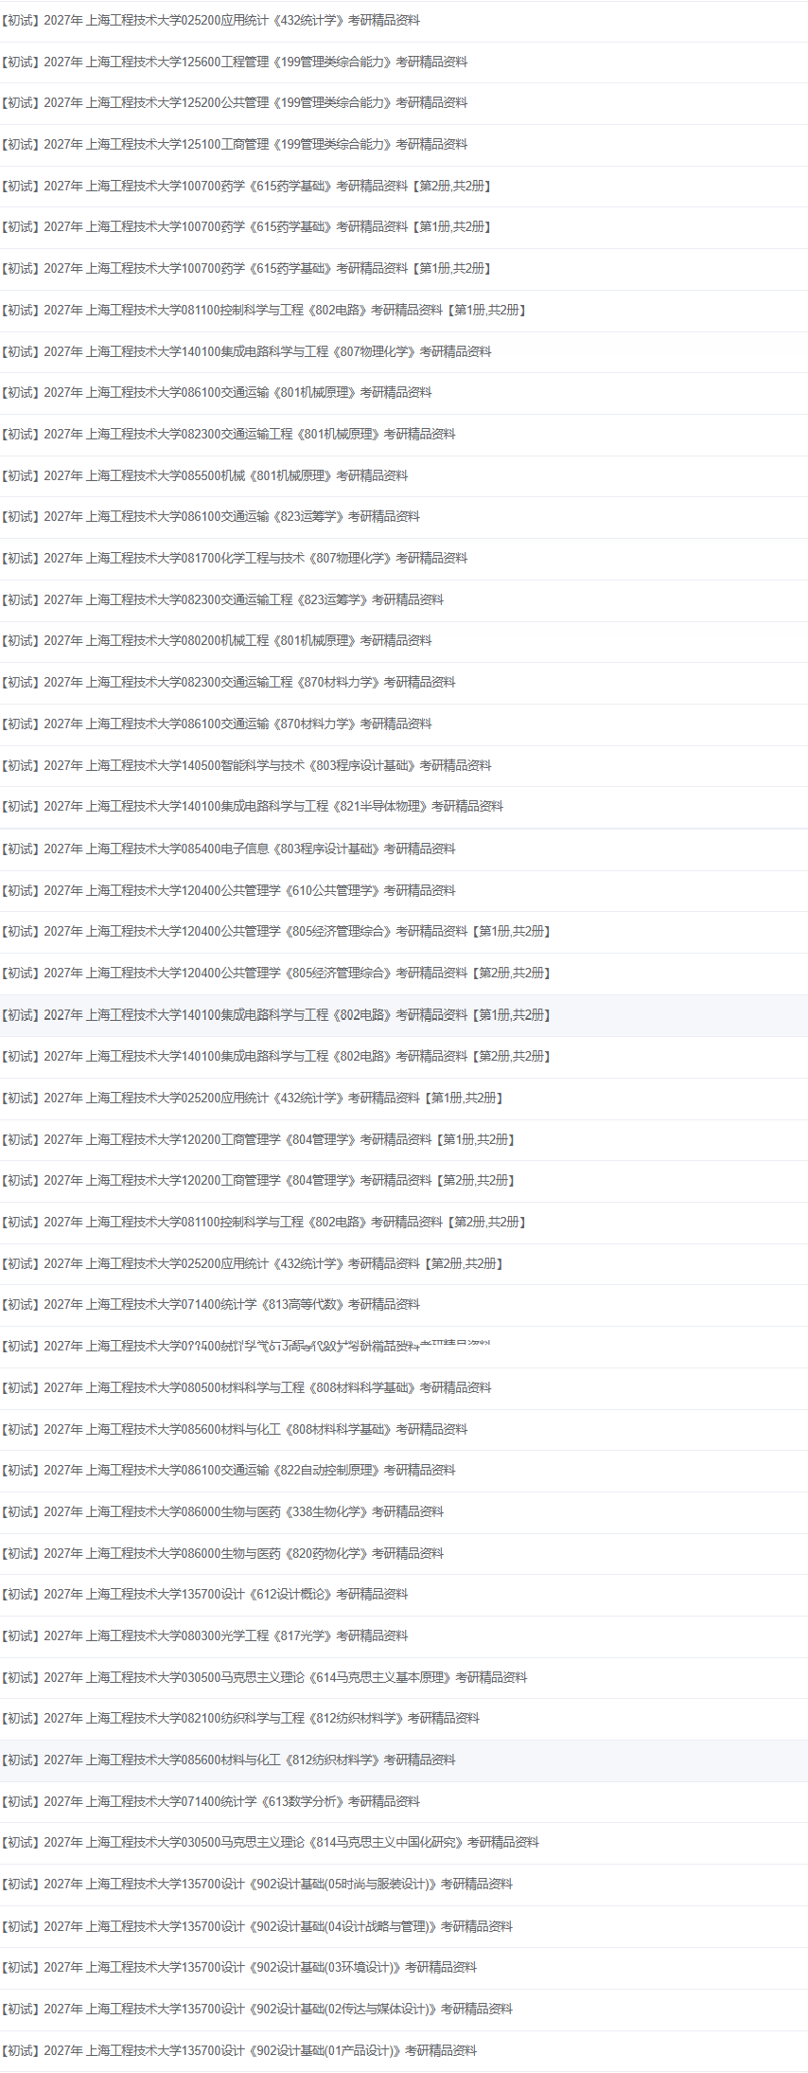This screenshot has height=2073, width=808.
Task: Open 030500马克思主义理论《814马克思主义中国化研究》link
Action: click(270, 1842)
